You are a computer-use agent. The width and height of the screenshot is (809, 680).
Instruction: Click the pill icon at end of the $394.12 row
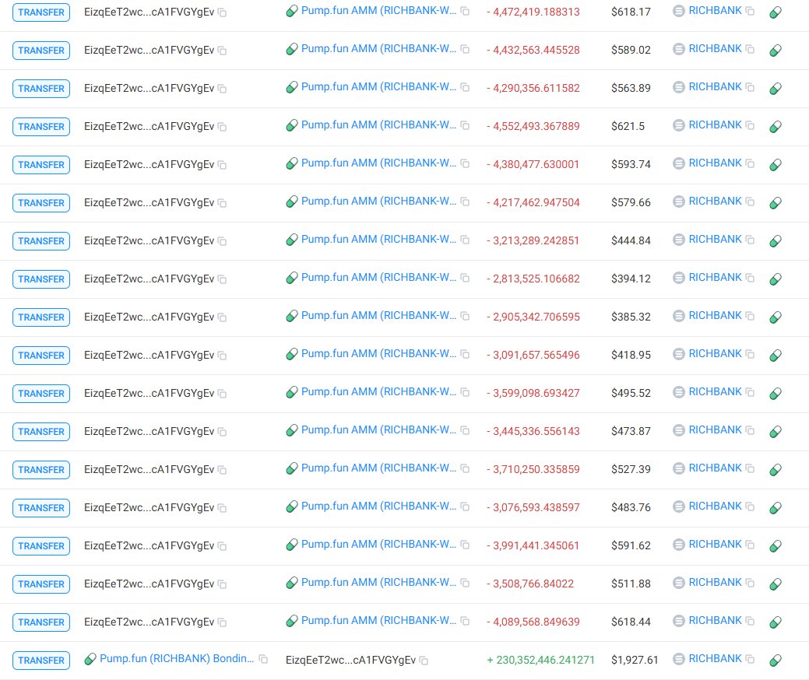click(x=776, y=279)
